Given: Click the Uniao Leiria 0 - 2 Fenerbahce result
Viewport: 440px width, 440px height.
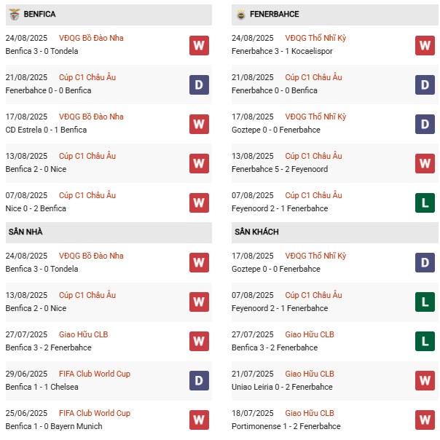Looking at the screenshot, I should coord(282,387).
